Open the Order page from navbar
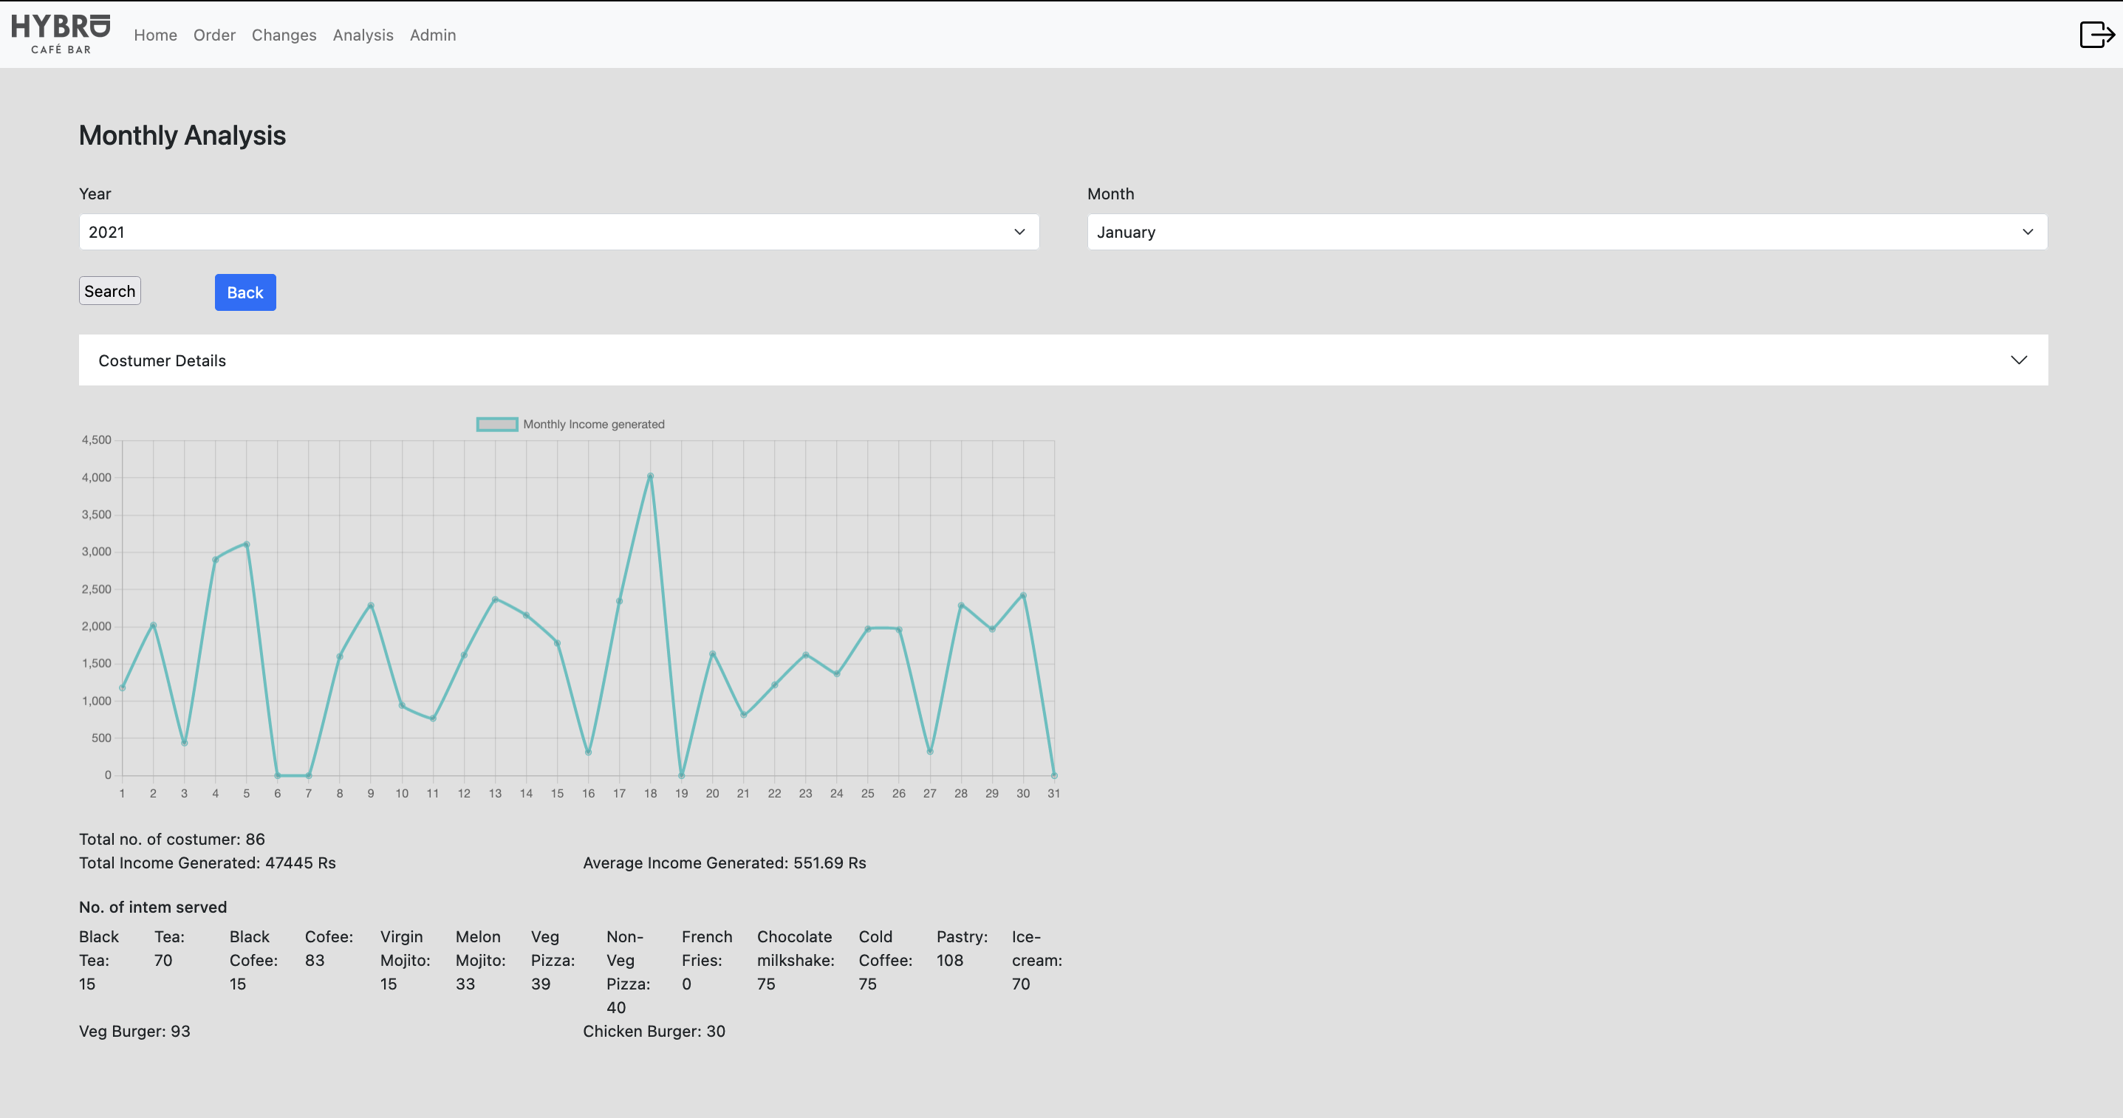 [214, 35]
